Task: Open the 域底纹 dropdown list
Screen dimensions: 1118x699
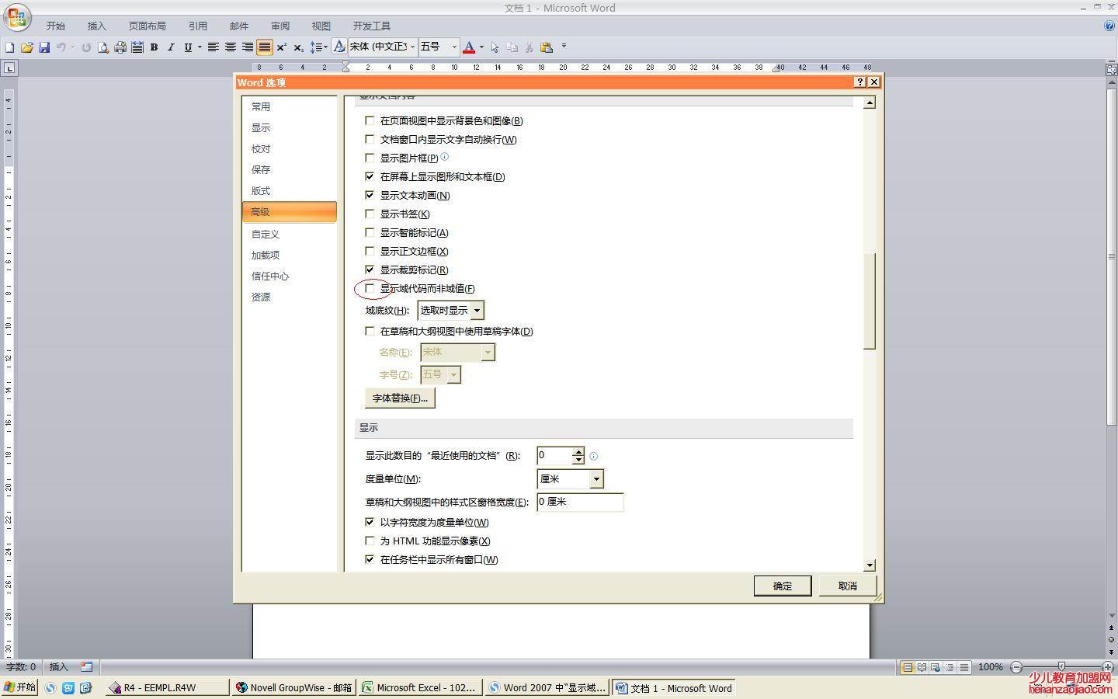Action: (477, 311)
